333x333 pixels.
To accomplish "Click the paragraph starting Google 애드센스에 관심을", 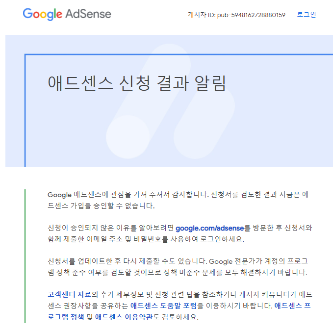I will pos(178,200).
